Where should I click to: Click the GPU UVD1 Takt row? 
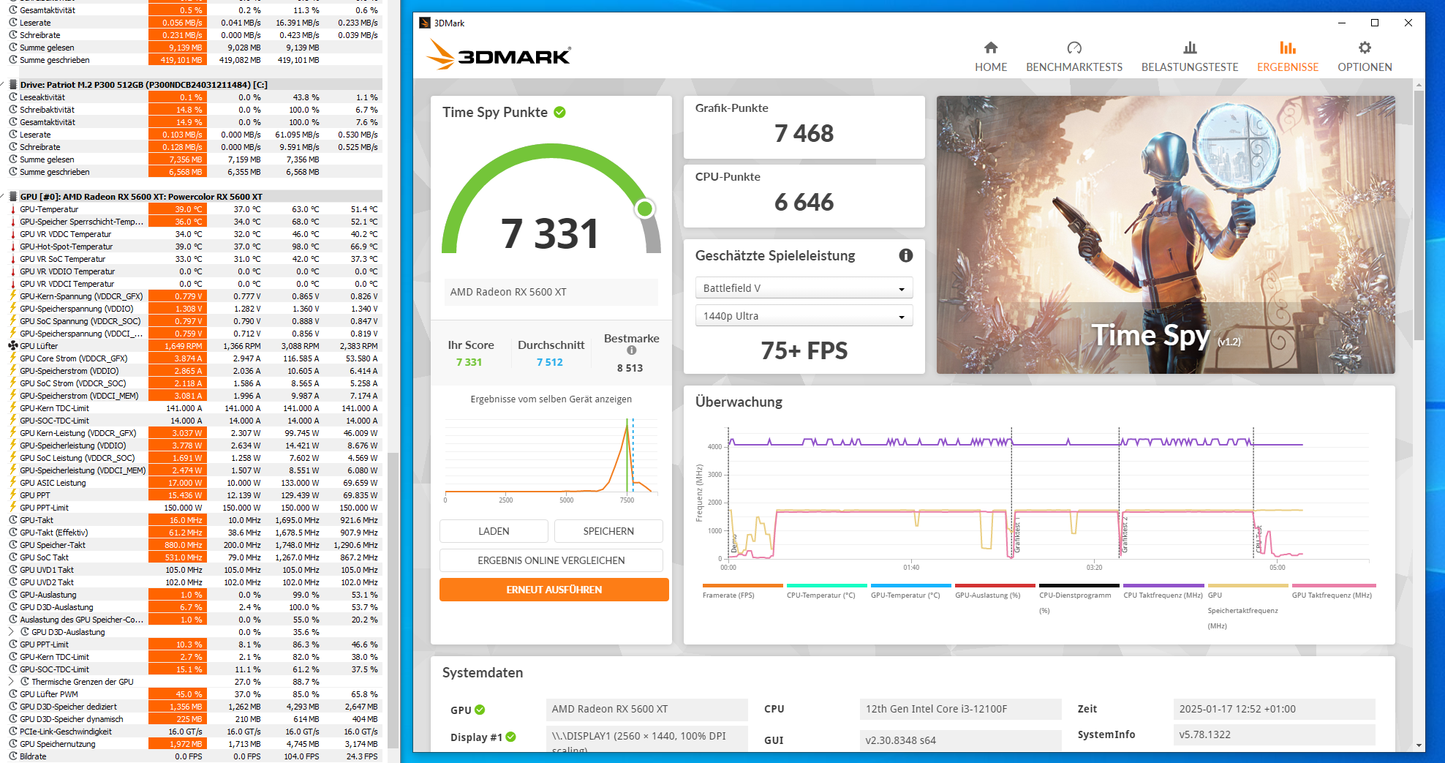194,570
